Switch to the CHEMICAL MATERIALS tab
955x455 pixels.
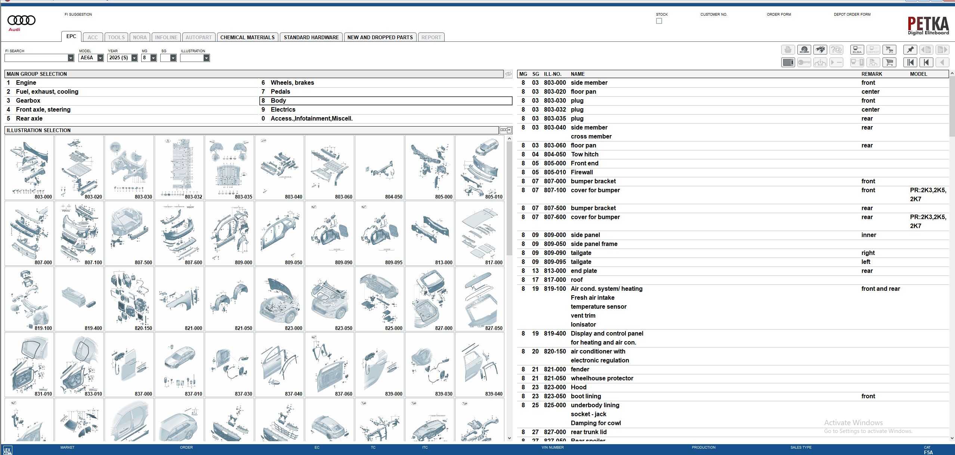247,37
